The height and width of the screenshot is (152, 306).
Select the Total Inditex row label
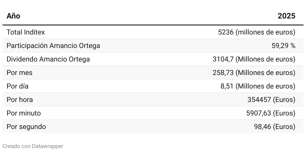pyautogui.click(x=26, y=32)
